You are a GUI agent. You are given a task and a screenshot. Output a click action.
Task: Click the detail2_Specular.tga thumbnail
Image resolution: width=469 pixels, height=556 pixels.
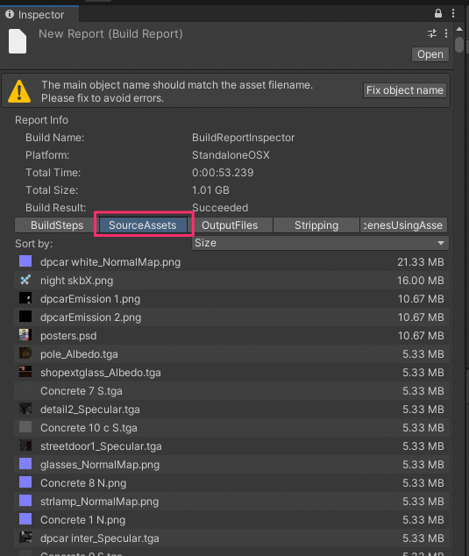25,409
